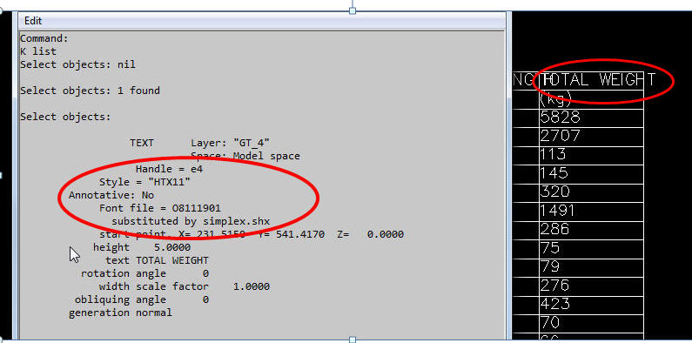
Task: Select the 5828 weight value
Action: click(x=560, y=117)
